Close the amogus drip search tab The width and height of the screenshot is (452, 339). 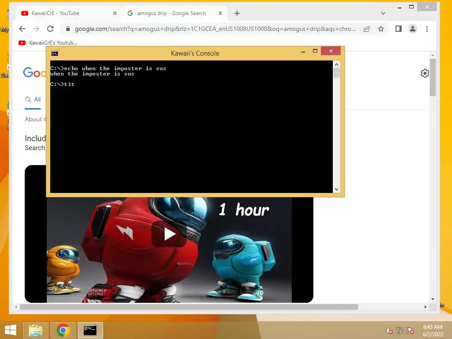click(220, 13)
